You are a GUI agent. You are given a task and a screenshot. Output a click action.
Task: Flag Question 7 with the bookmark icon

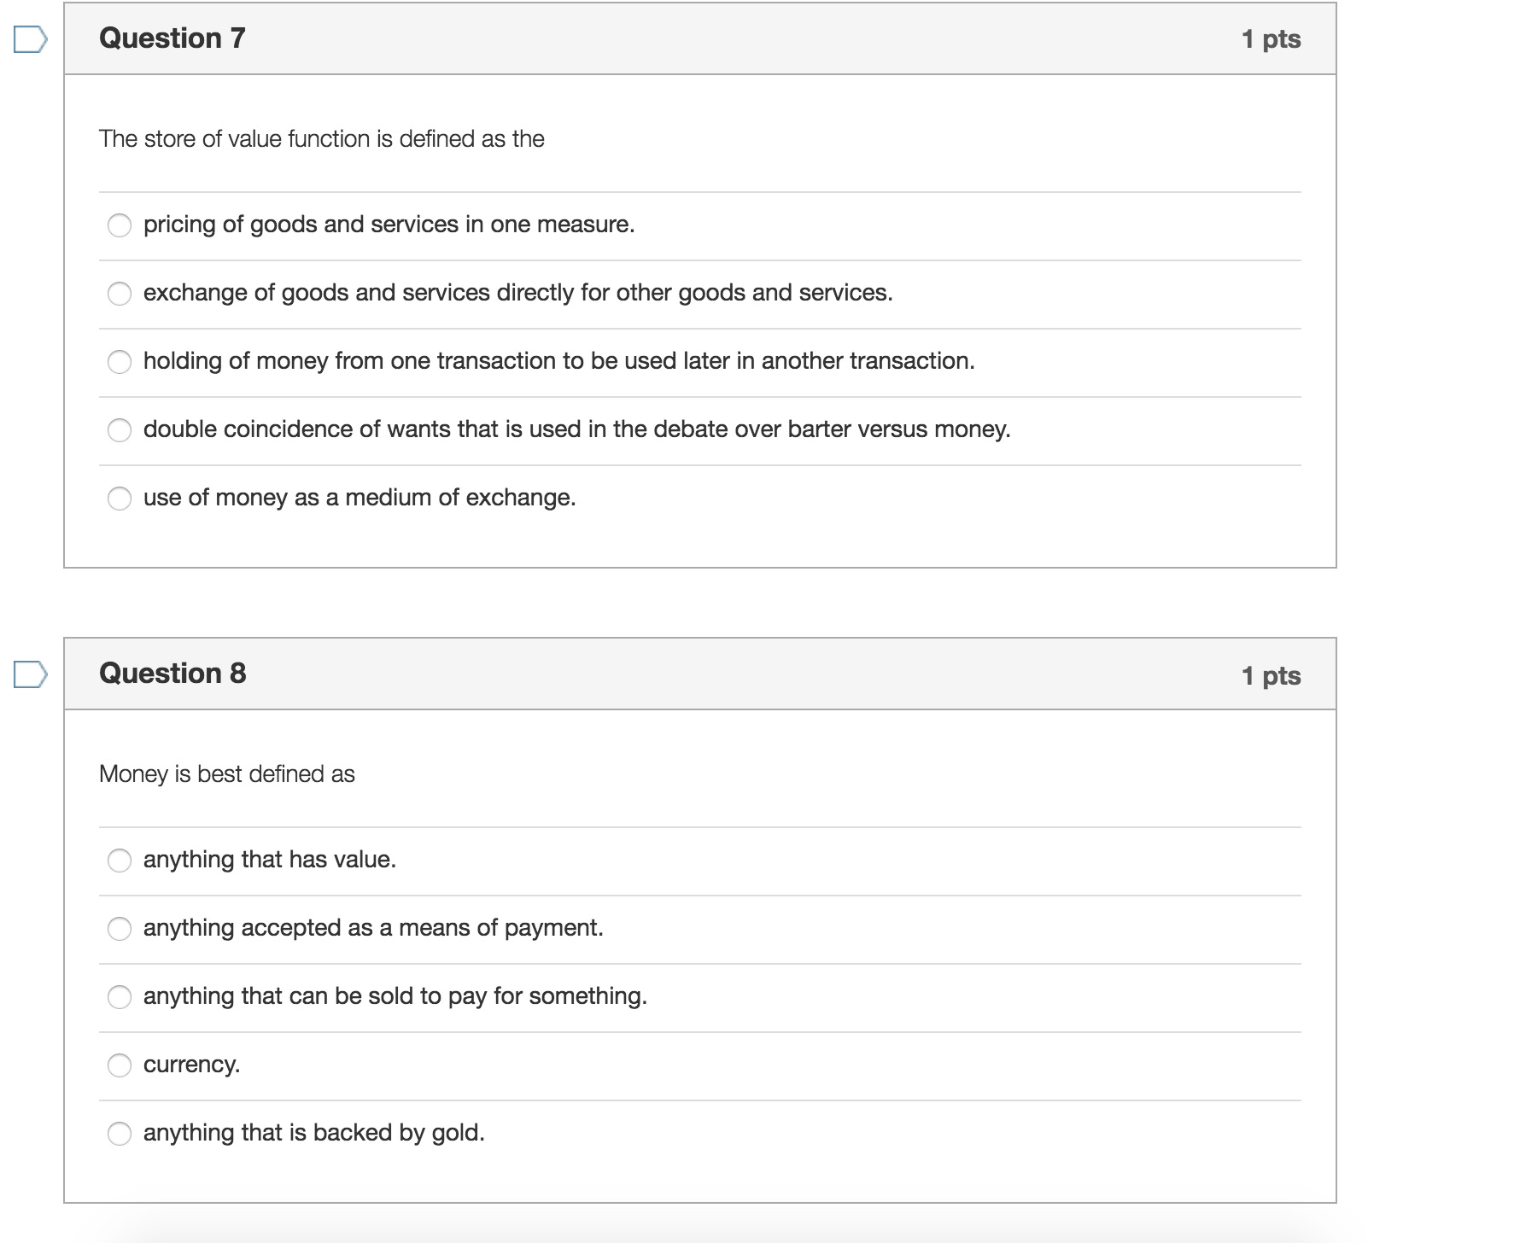30,39
